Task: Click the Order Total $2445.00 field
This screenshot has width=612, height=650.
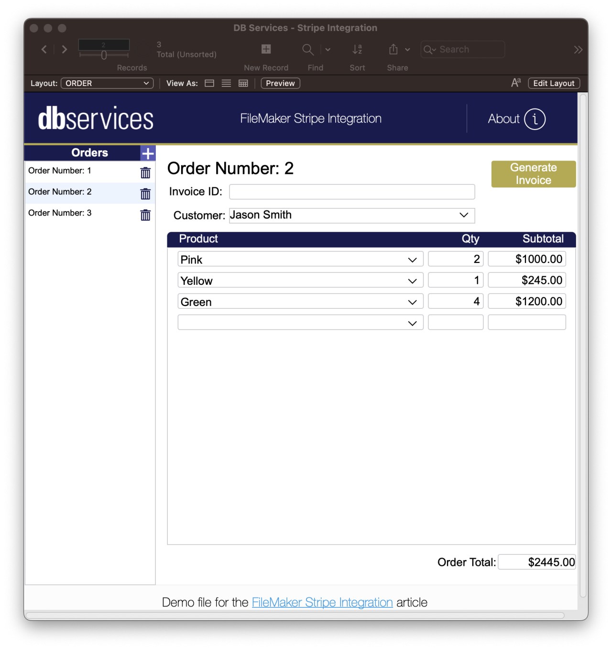Action: pyautogui.click(x=537, y=562)
